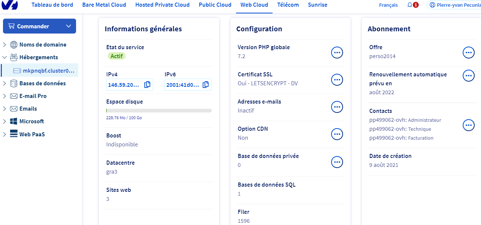
Task: Open the notifications bell icon
Action: [x=410, y=5]
